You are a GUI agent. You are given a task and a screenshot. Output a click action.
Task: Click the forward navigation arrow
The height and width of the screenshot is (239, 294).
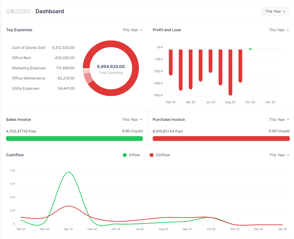[25, 11]
